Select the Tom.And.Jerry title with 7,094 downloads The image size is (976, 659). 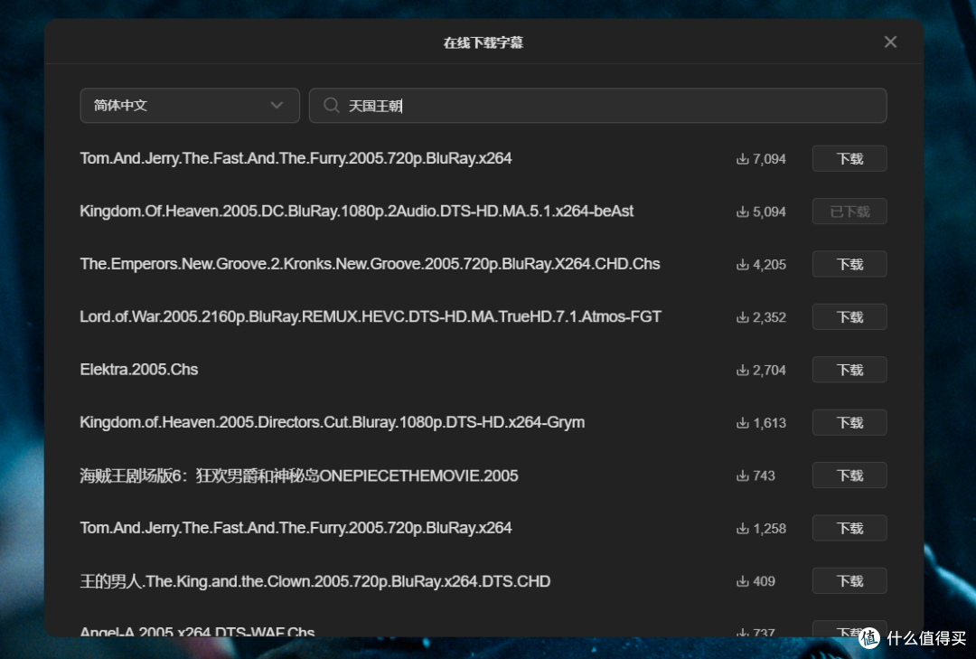pyautogui.click(x=296, y=158)
